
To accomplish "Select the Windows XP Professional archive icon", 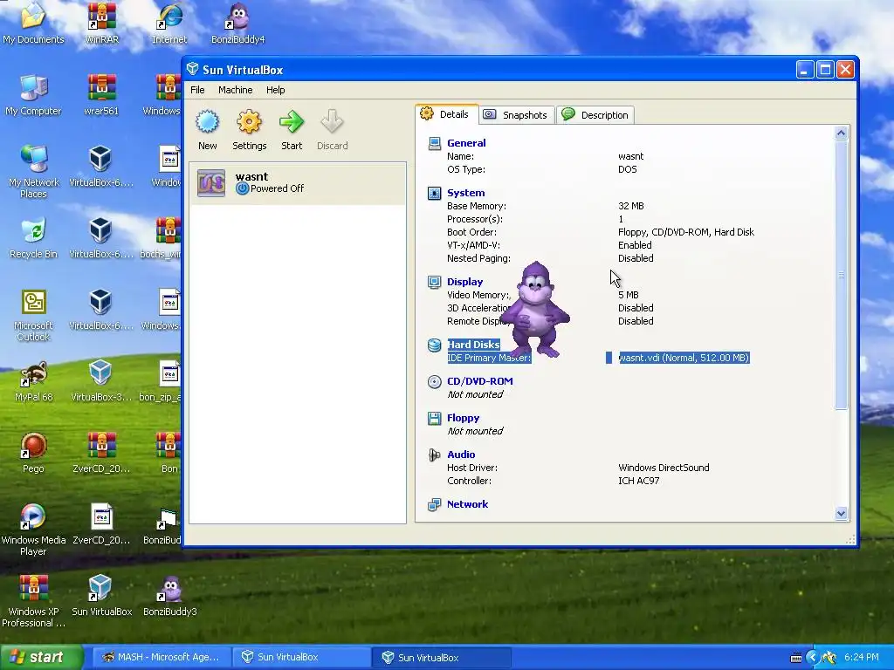I will tap(33, 601).
